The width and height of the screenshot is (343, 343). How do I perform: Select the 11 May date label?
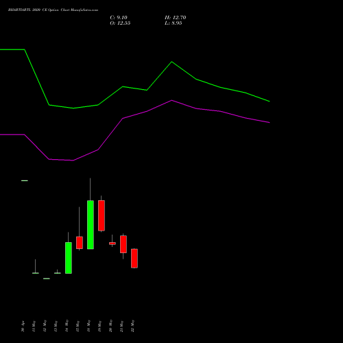click(x=34, y=327)
